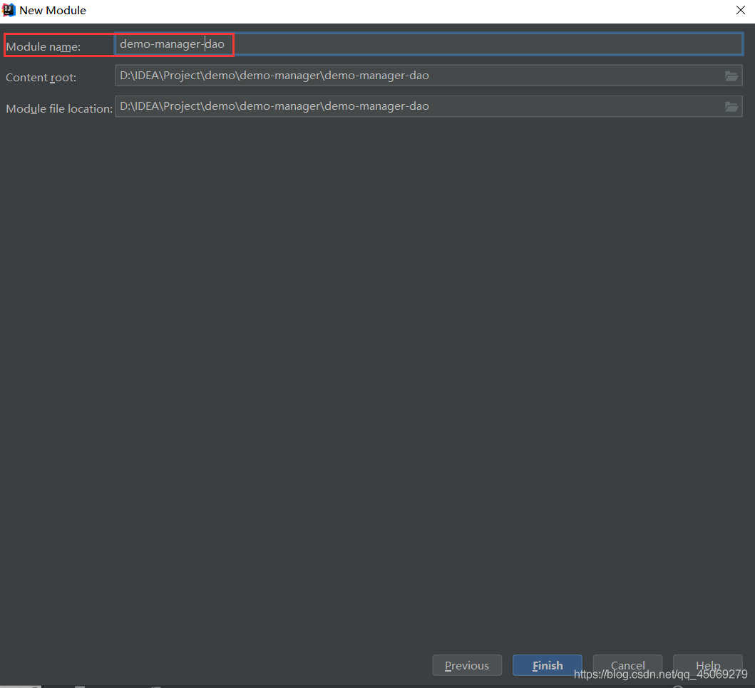Image resolution: width=755 pixels, height=688 pixels.
Task: Click the Module name input field
Action: 428,44
